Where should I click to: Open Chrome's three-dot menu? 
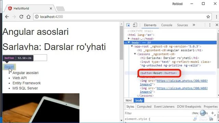(216, 17)
